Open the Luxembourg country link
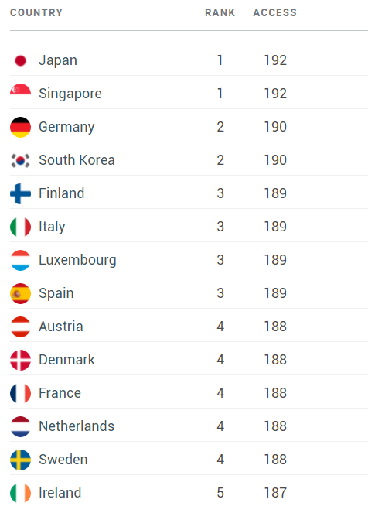The width and height of the screenshot is (368, 513). pyautogui.click(x=77, y=260)
